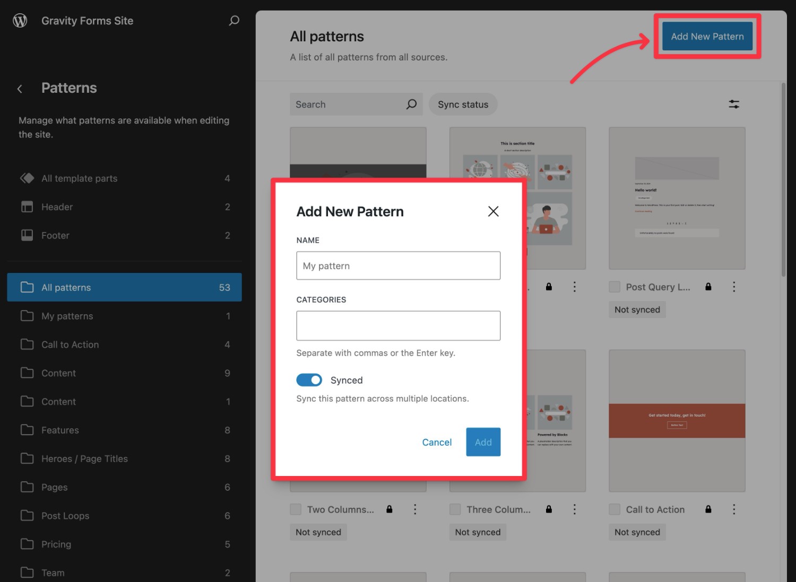The height and width of the screenshot is (582, 796).
Task: Open Call to Action category in sidebar
Action: [125, 345]
